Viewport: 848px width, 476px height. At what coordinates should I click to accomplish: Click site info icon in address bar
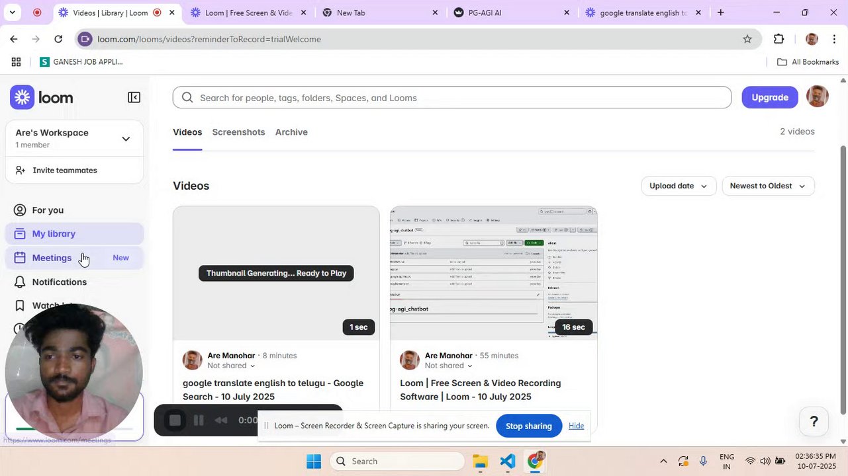[85, 39]
